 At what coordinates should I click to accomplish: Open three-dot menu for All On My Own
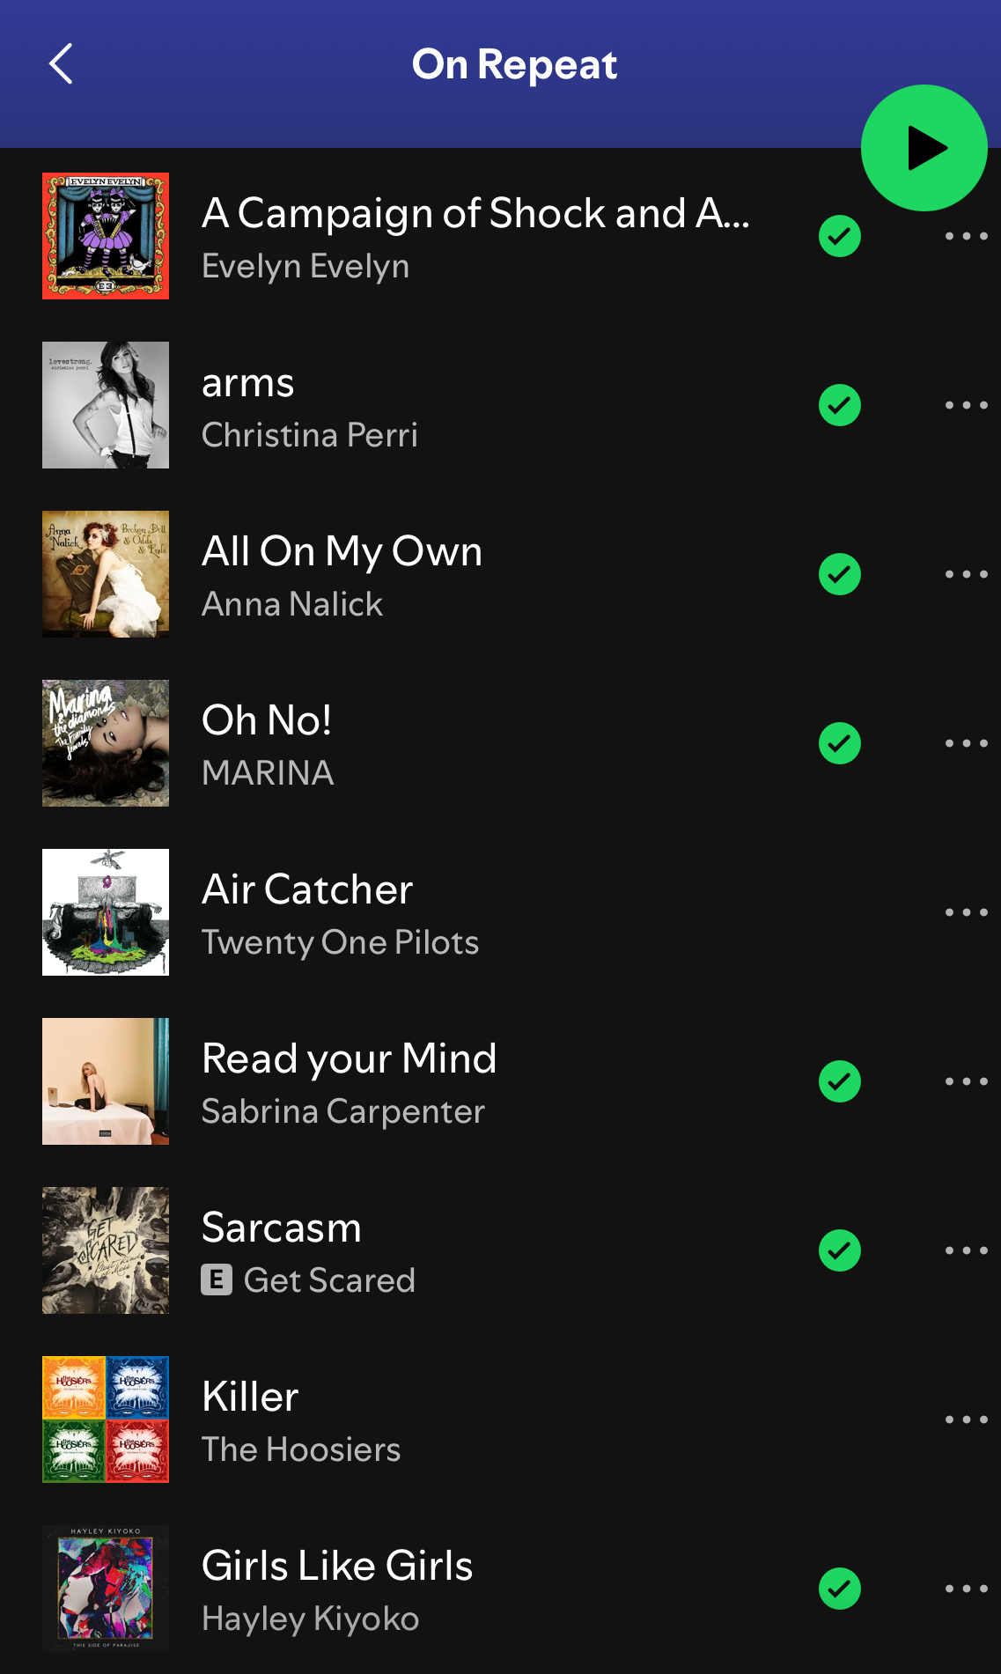[x=966, y=574]
